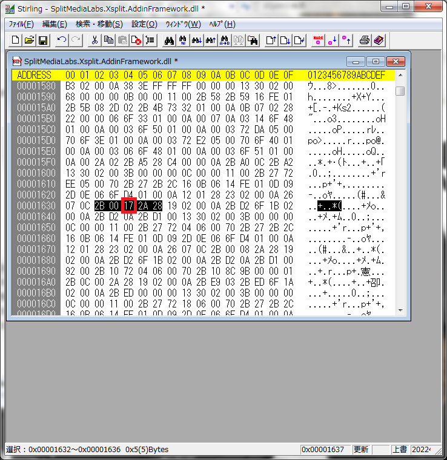The height and width of the screenshot is (460, 447).
Task: Save the file with floppy disk icon
Action: [43, 40]
